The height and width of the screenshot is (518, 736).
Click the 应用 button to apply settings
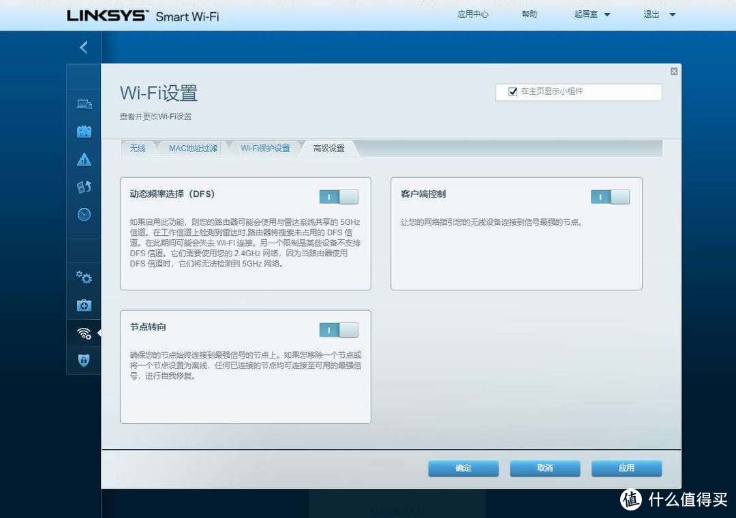626,468
